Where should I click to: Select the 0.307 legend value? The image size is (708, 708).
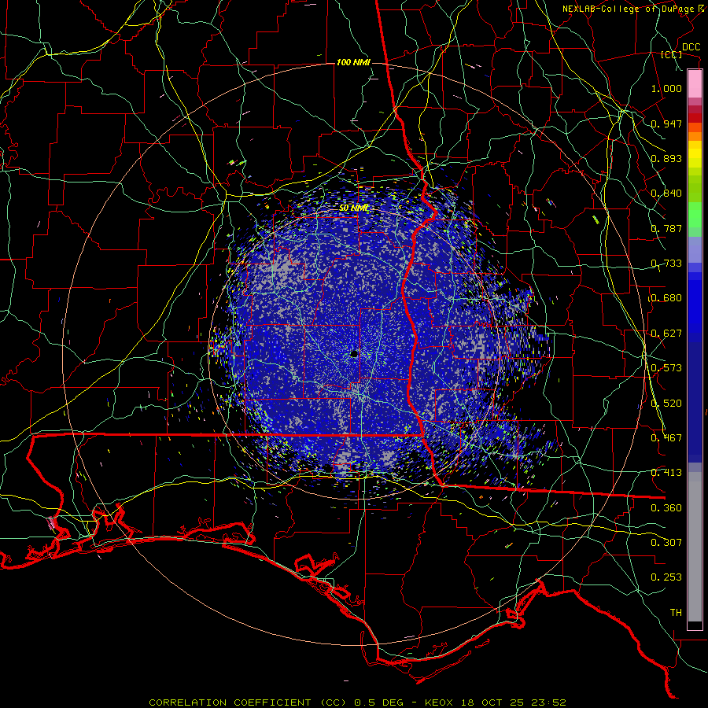(x=666, y=542)
